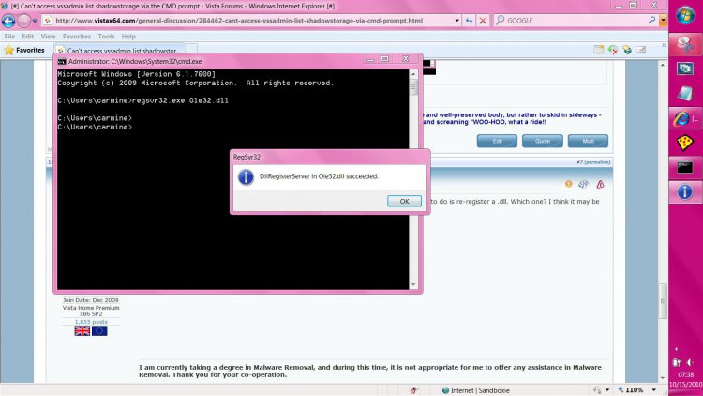Click the volume speaker tray icon
Viewport: 703px width, 396px height.
coord(691,362)
